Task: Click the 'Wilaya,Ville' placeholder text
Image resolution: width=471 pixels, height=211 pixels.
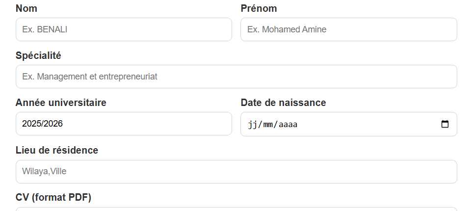Action: pos(44,172)
